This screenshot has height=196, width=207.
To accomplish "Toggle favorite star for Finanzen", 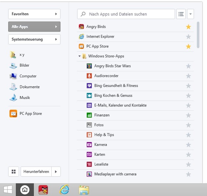I will pos(188,115).
